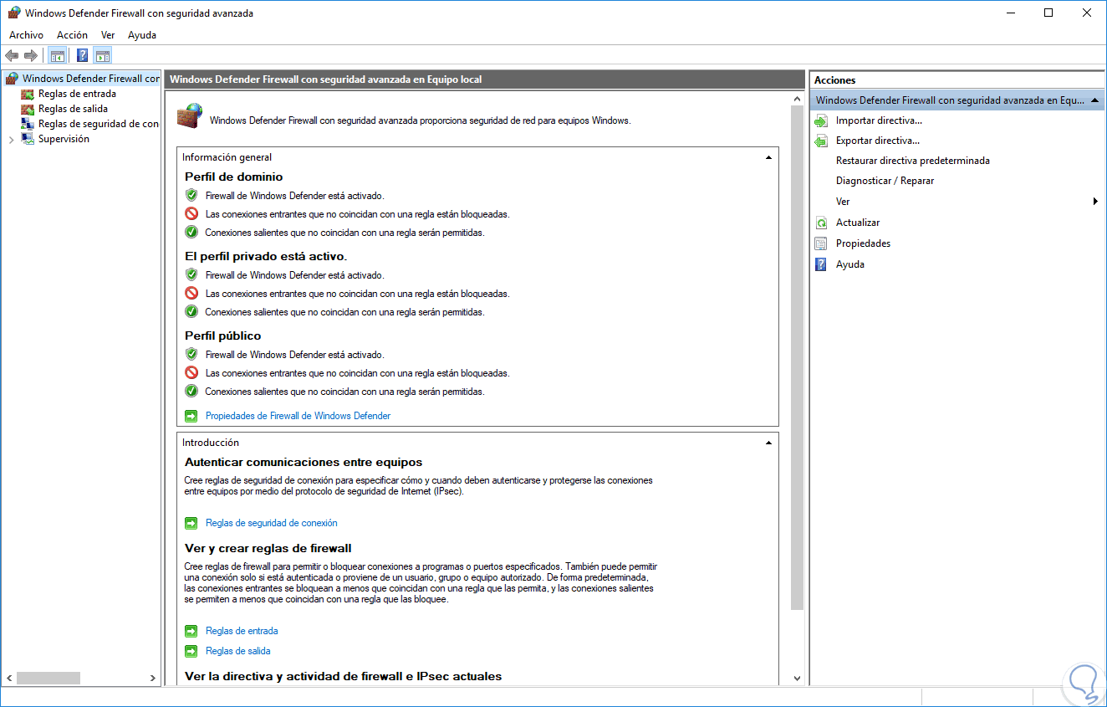1107x707 pixels.
Task: Click the 'El perfil privado está activo.' heading
Action: point(266,257)
